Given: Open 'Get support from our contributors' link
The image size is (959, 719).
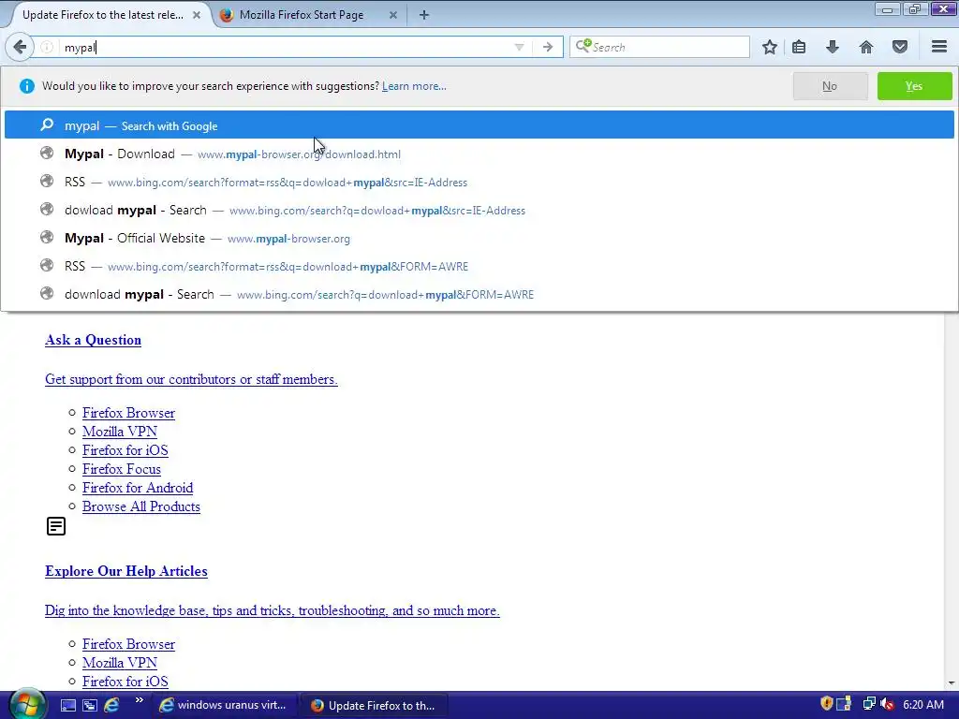Looking at the screenshot, I should pyautogui.click(x=191, y=379).
